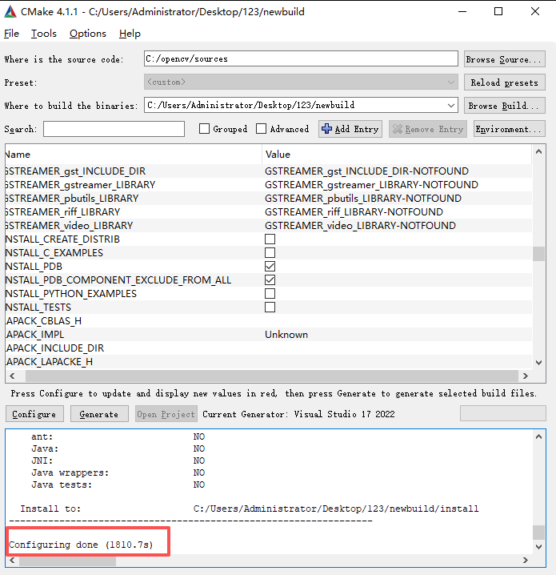556x575 pixels.
Task: Click the output log scroll down arrow
Action: pyautogui.click(x=538, y=547)
